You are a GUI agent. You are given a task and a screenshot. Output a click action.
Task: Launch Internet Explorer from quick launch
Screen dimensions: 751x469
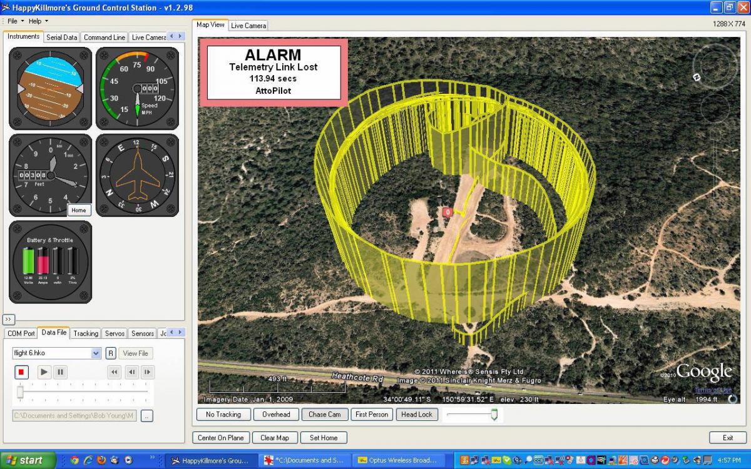(x=88, y=460)
